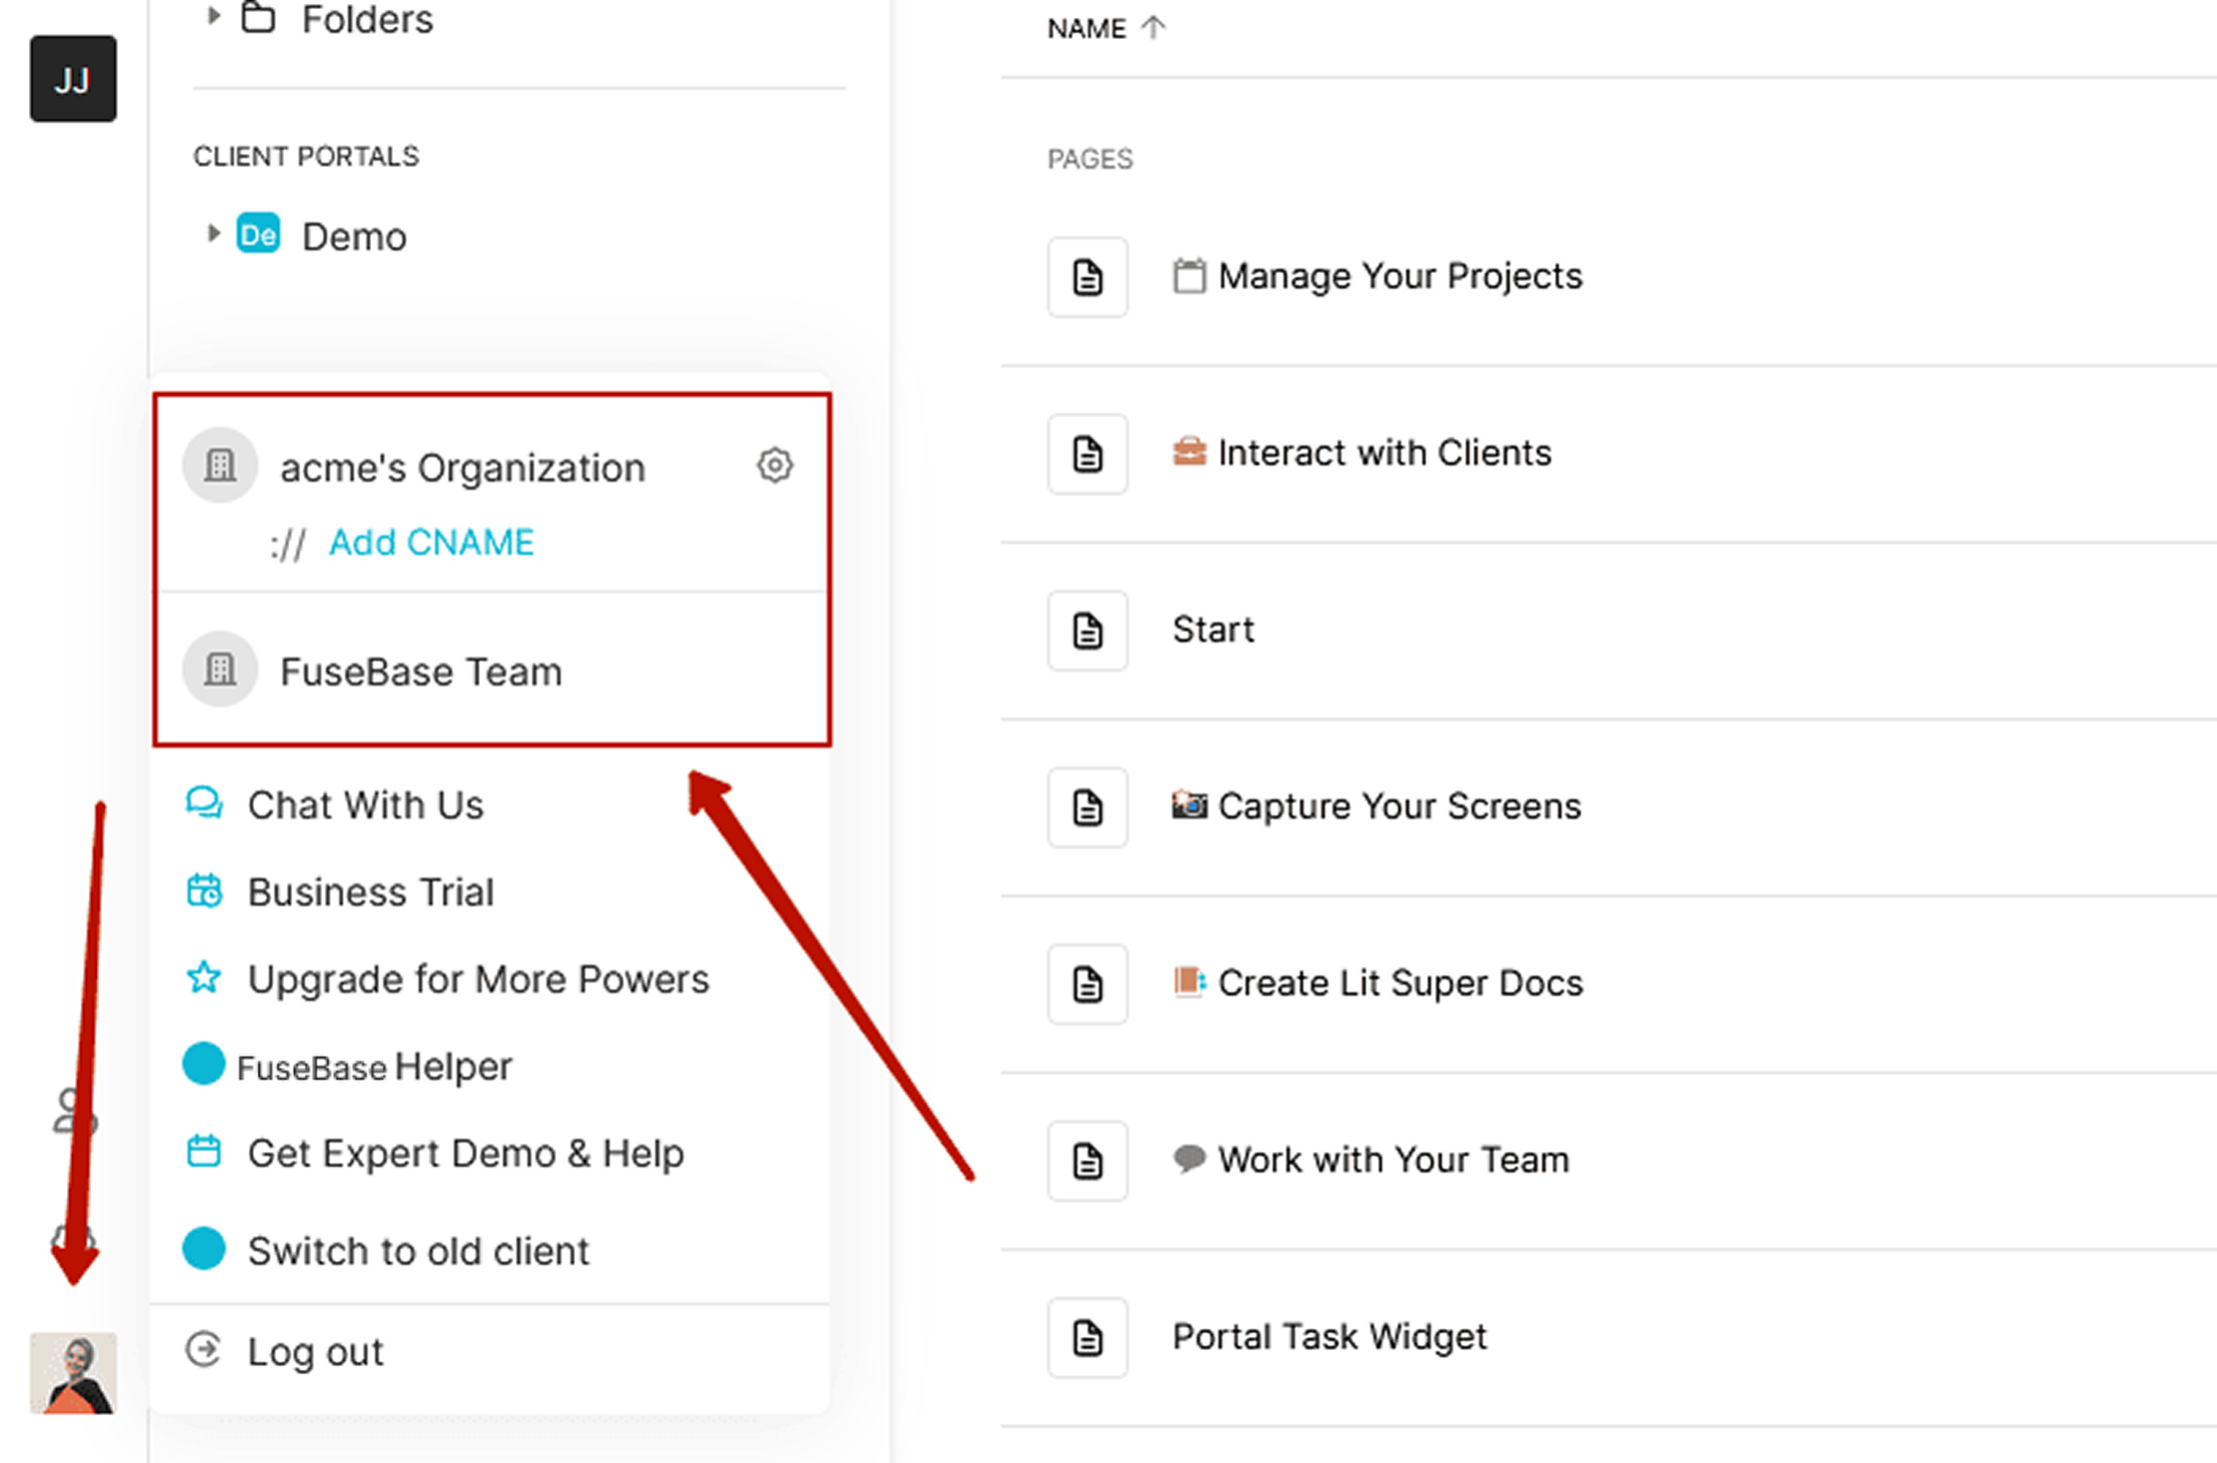Image resolution: width=2217 pixels, height=1463 pixels.
Task: Click the Portal Task Widget document icon
Action: tap(1088, 1337)
